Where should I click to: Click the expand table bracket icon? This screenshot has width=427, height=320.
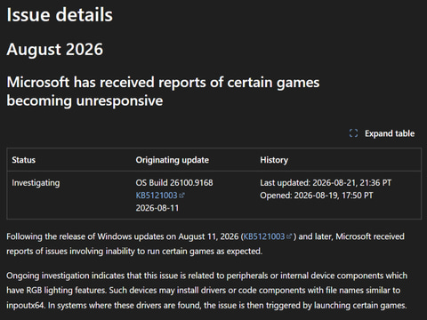click(x=353, y=133)
